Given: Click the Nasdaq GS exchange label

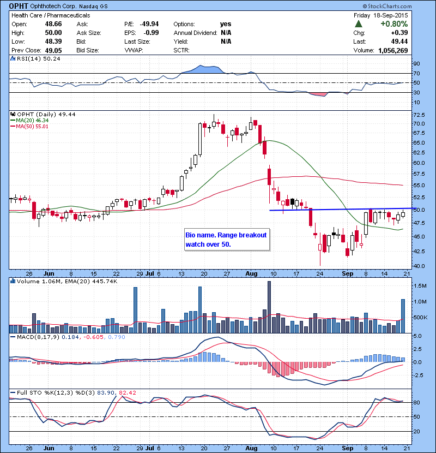Looking at the screenshot, I should (x=93, y=7).
